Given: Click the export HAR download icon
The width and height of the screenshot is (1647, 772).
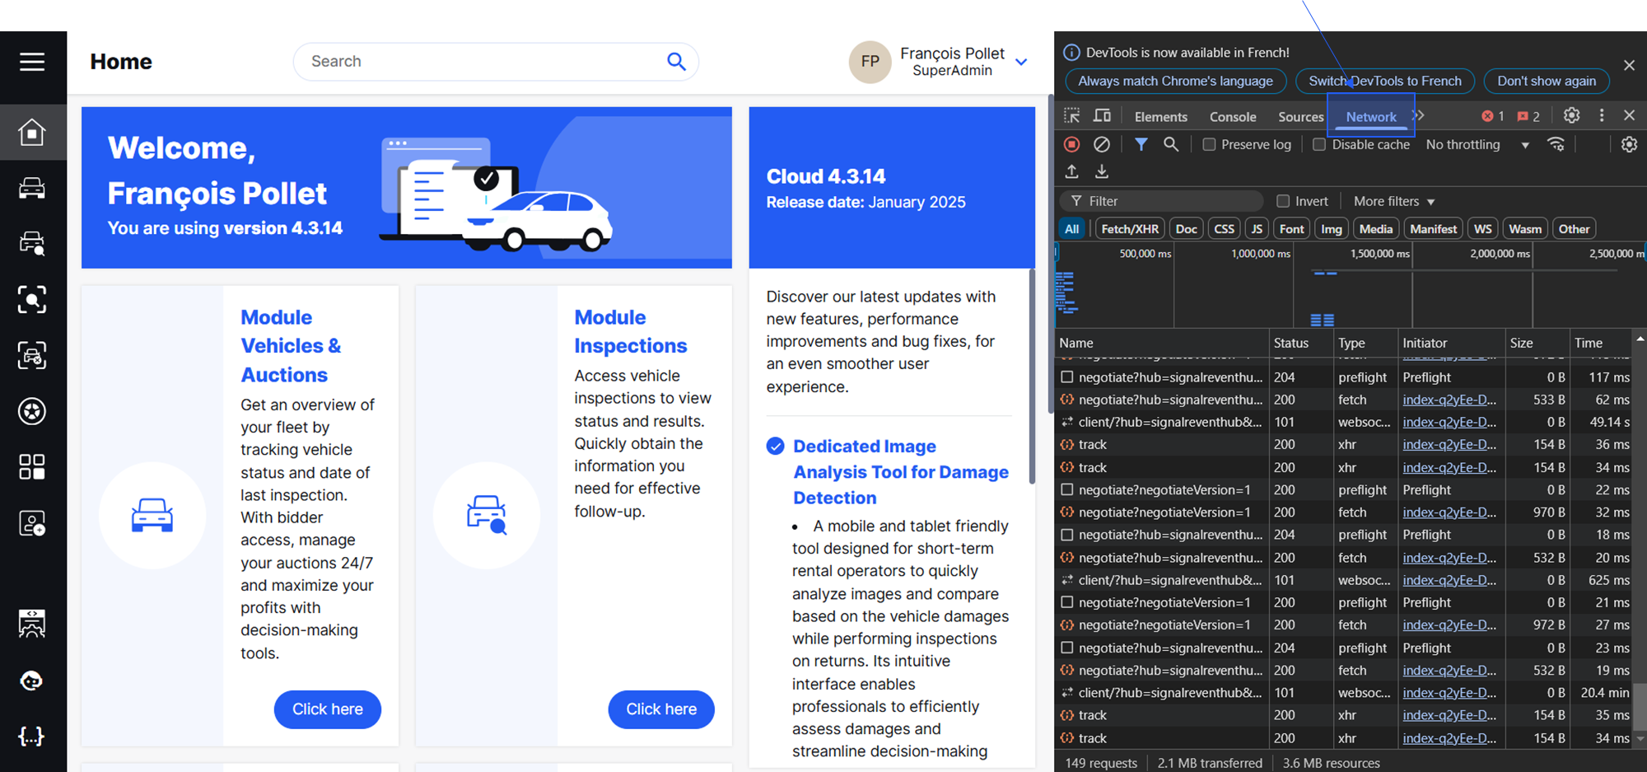Looking at the screenshot, I should [x=1101, y=171].
